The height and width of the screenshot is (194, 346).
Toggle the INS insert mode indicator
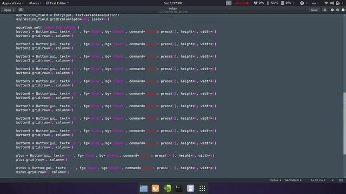click(x=341, y=180)
